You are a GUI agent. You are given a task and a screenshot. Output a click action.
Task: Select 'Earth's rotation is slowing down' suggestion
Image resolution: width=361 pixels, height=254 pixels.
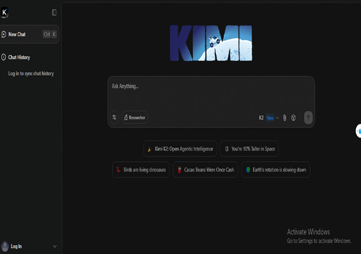pos(276,170)
